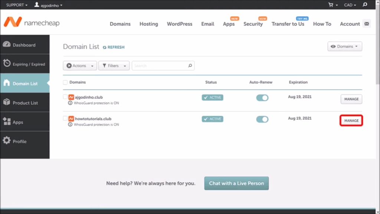Click the Namecheap logo

pos(32,23)
